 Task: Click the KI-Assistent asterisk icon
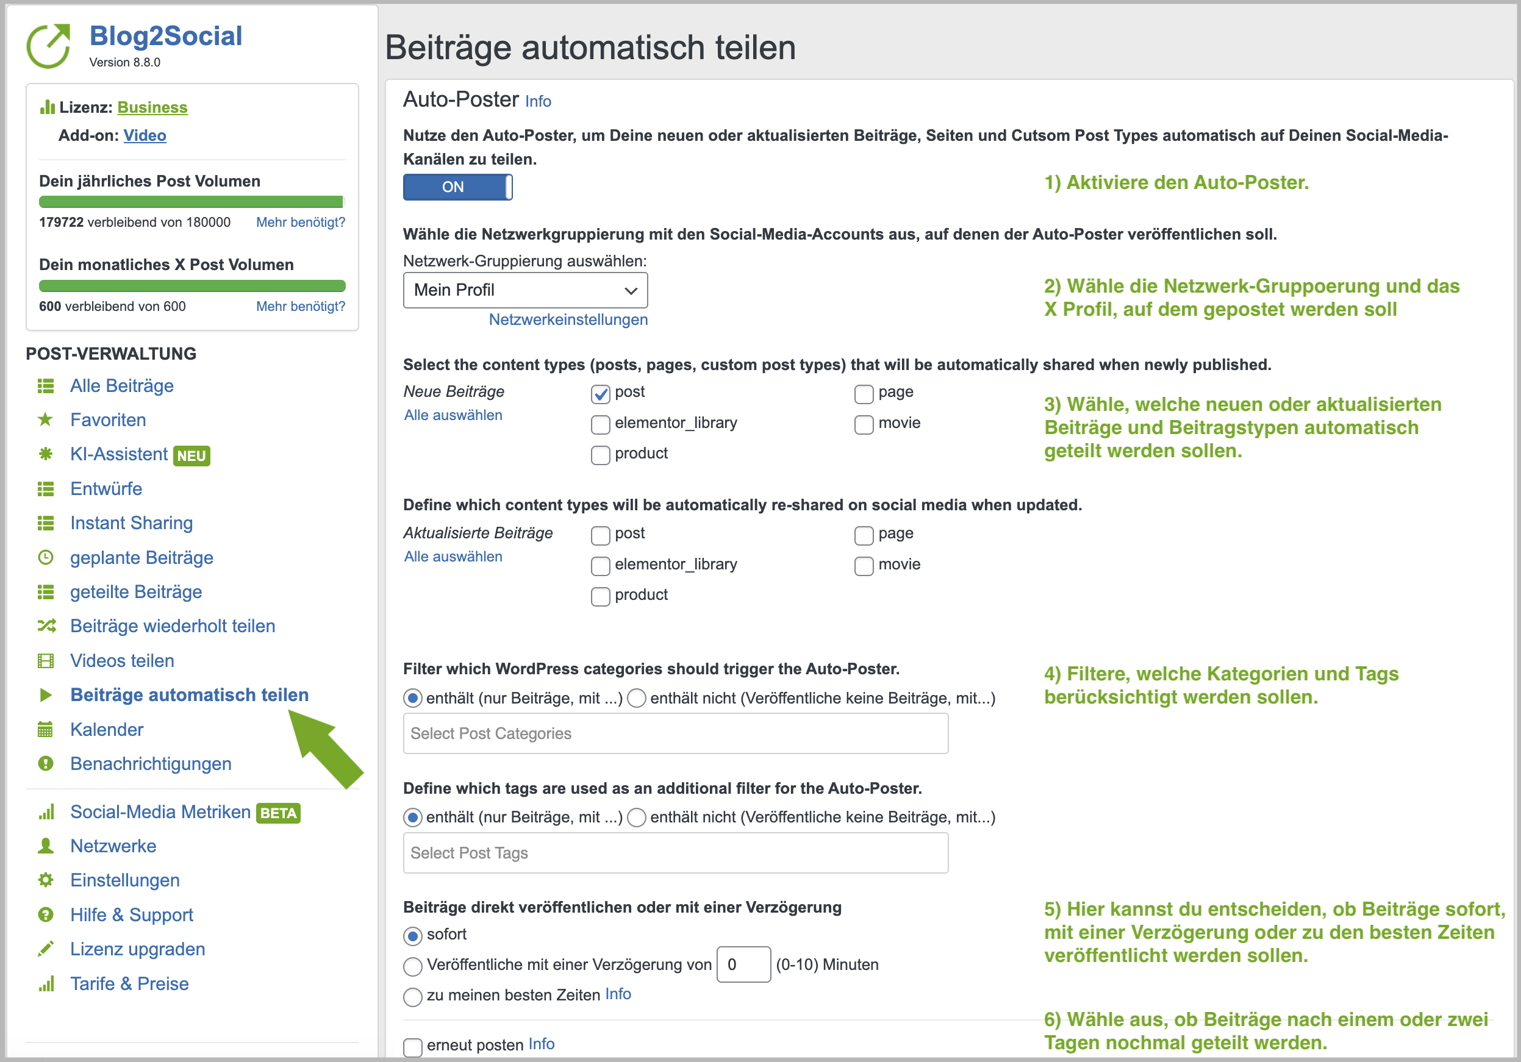coord(45,454)
